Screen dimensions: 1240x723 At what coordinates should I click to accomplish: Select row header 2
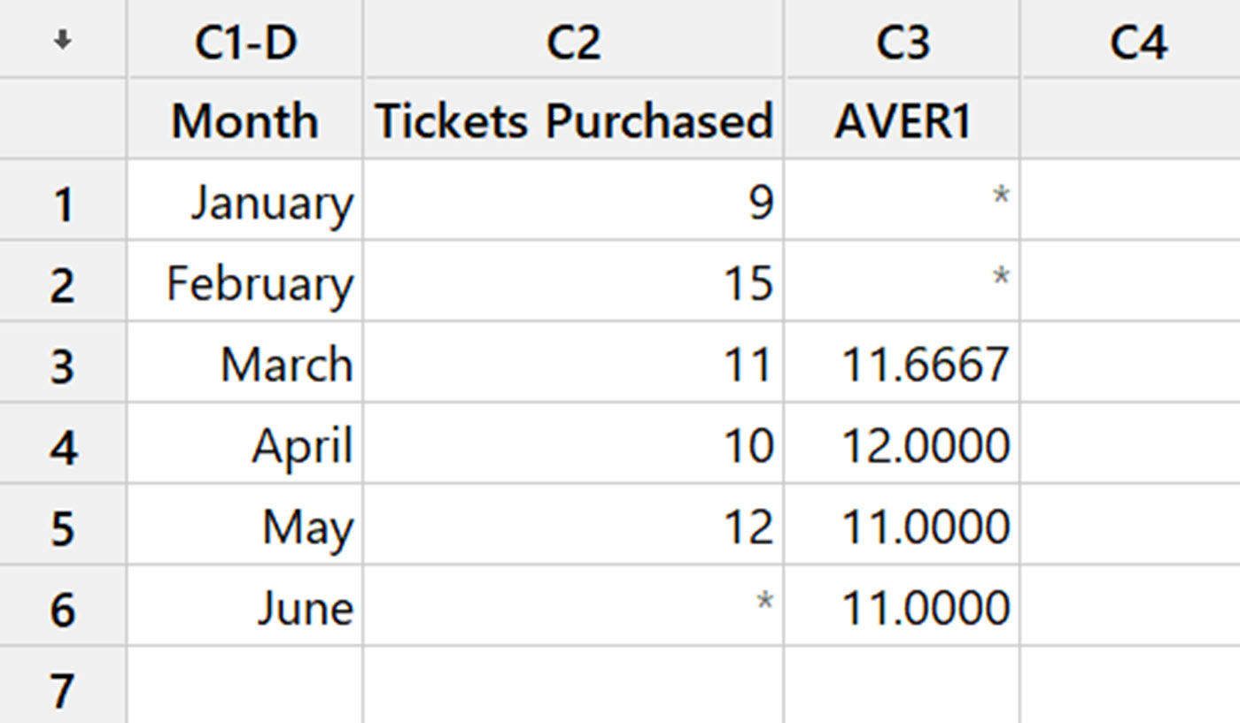63,281
